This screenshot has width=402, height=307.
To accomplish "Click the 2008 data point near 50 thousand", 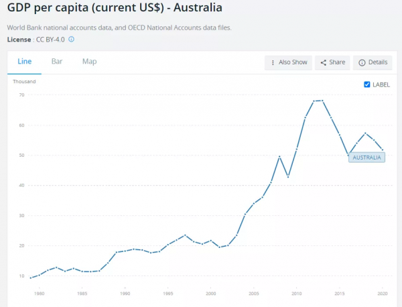I will [x=279, y=156].
